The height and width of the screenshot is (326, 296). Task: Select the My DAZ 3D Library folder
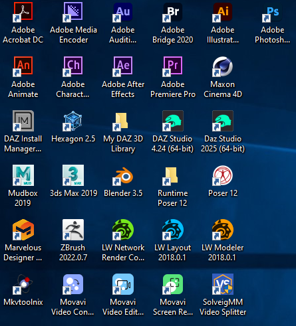click(x=123, y=121)
